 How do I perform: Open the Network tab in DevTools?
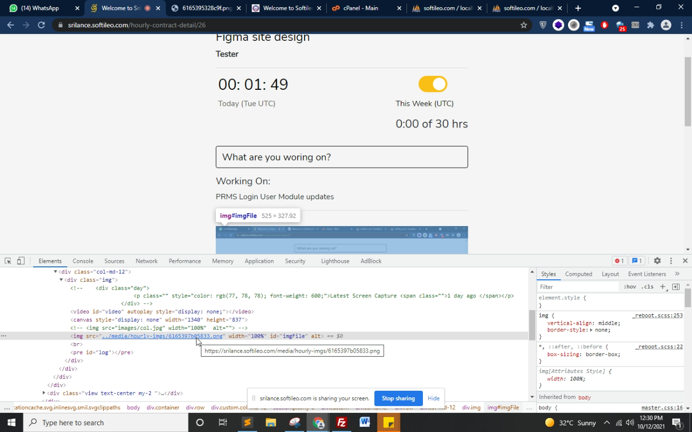click(147, 261)
